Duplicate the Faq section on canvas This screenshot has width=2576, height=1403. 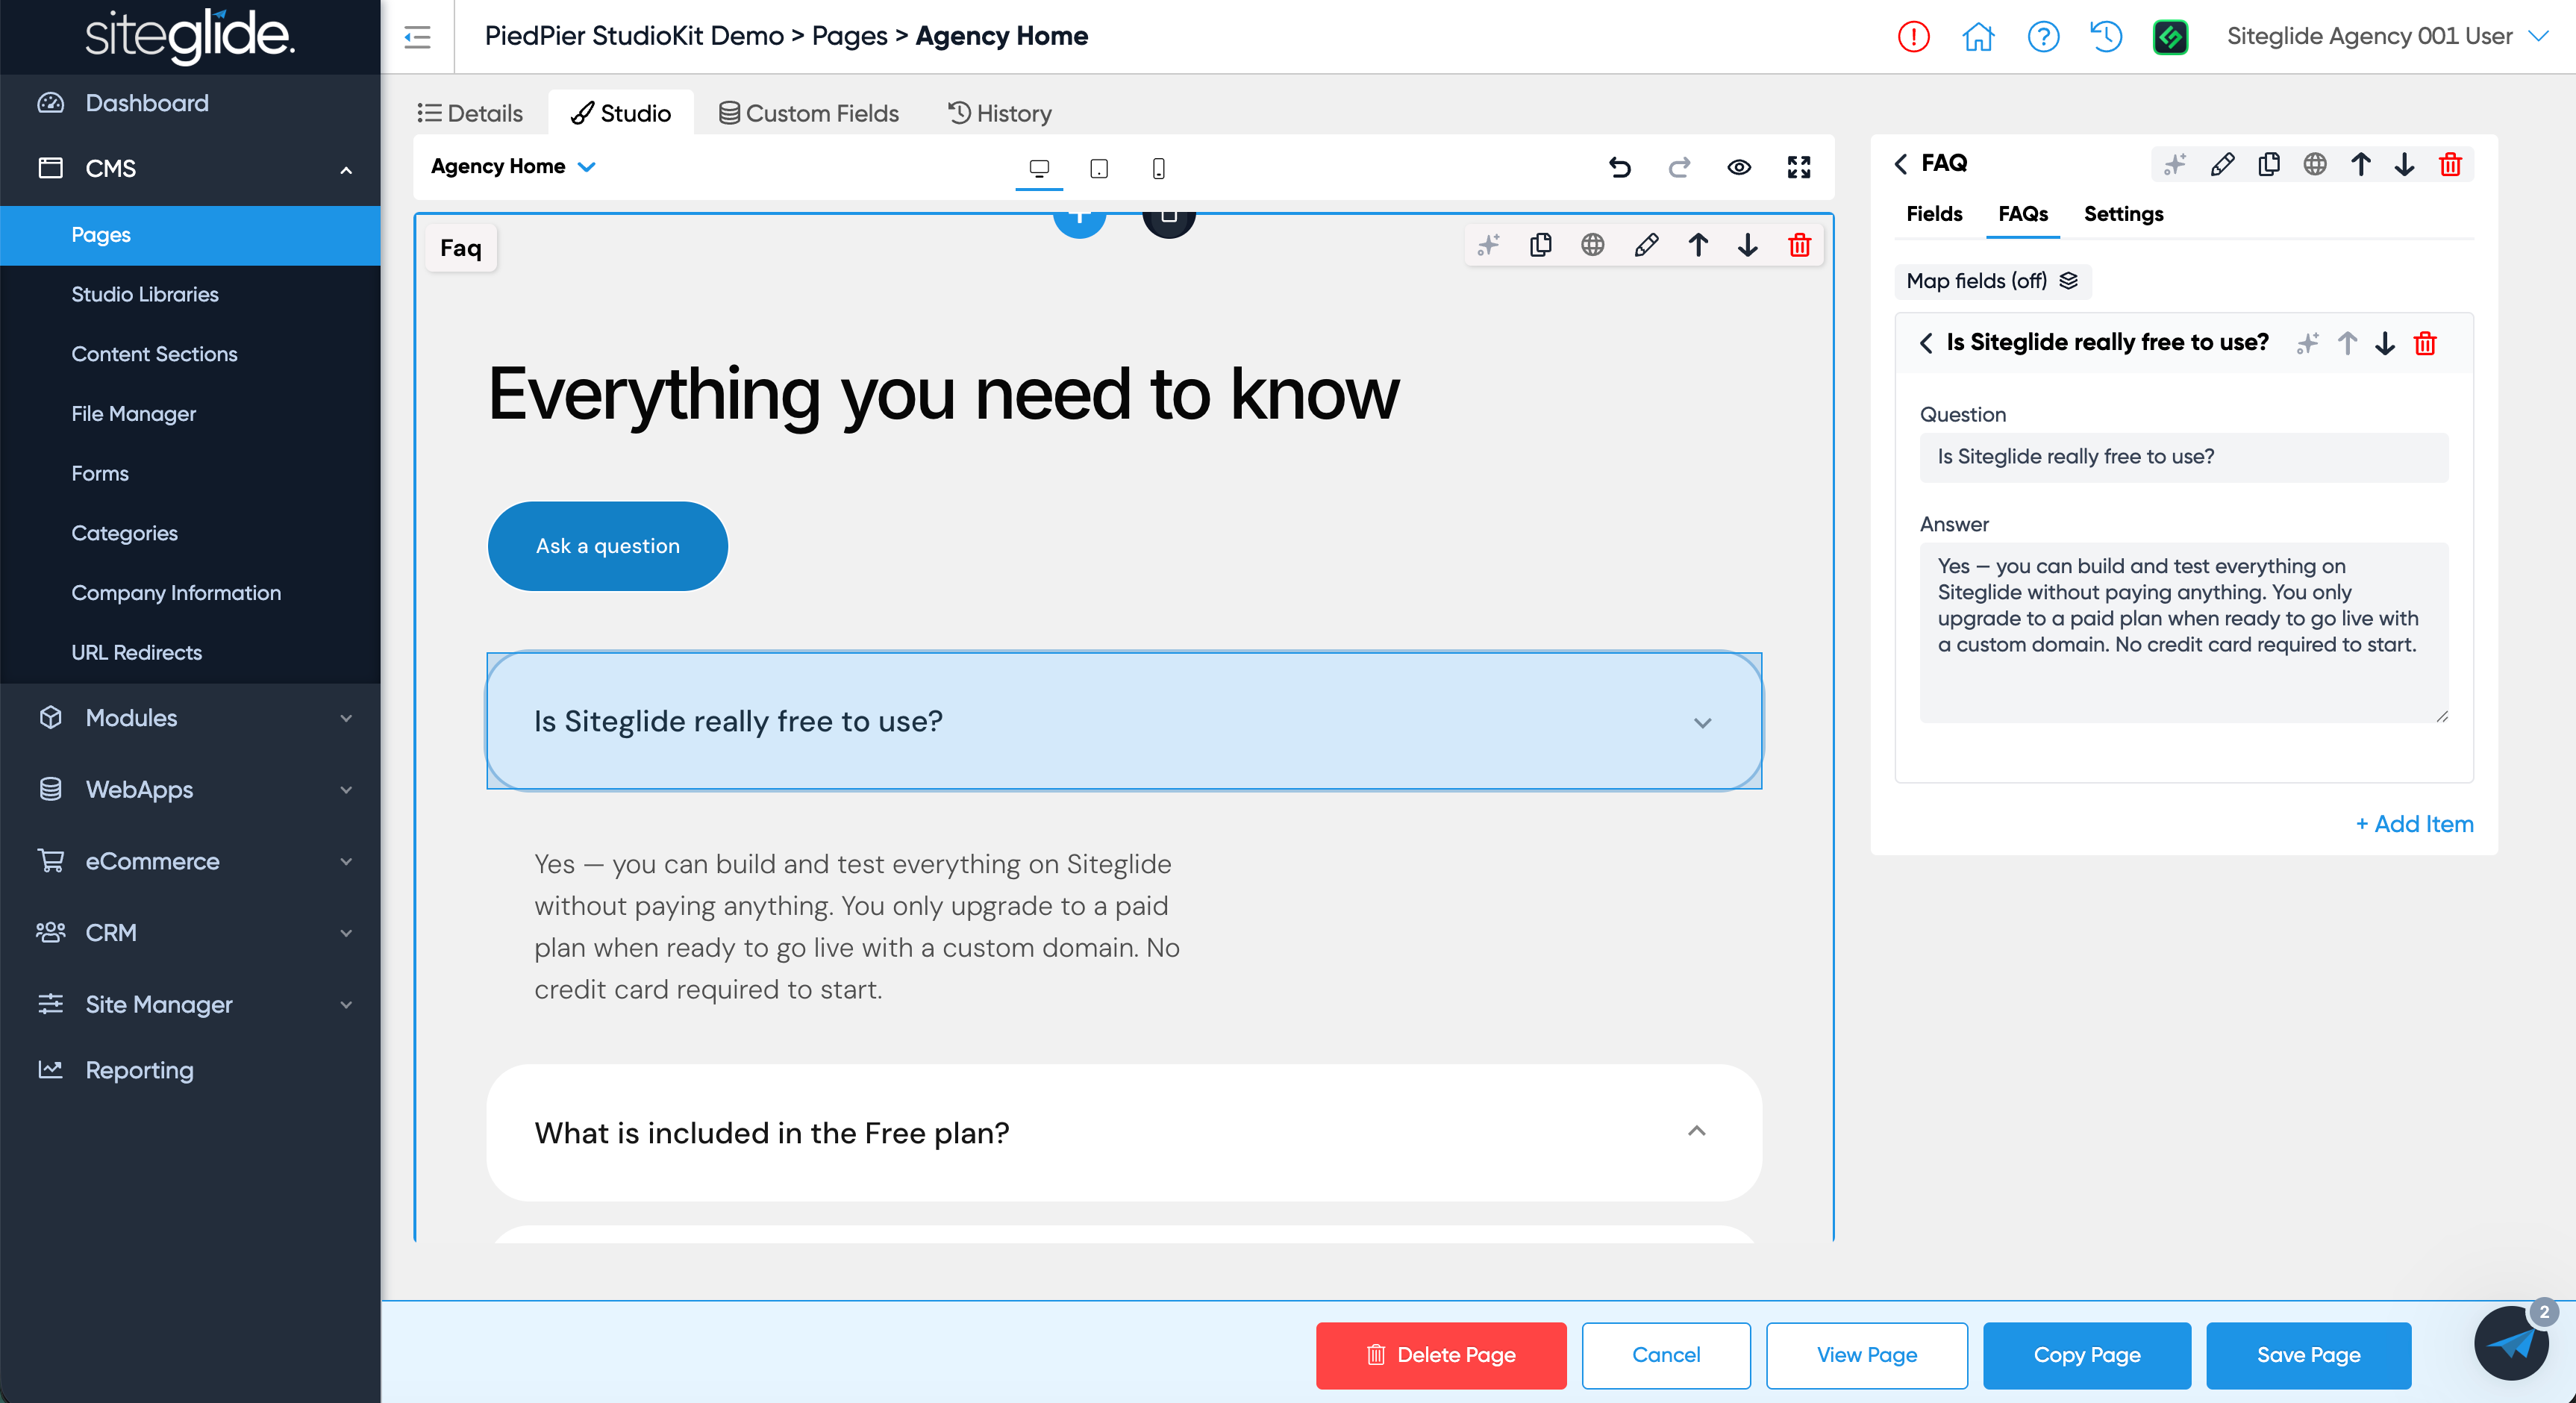coord(1541,245)
